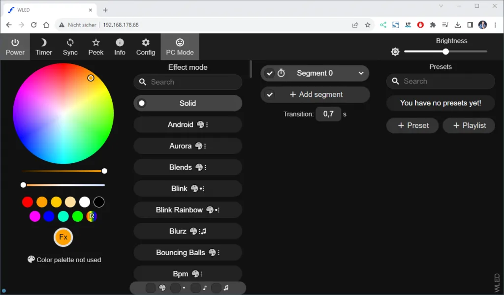Image resolution: width=504 pixels, height=295 pixels.
Task: Click the Sync icon
Action: click(70, 47)
